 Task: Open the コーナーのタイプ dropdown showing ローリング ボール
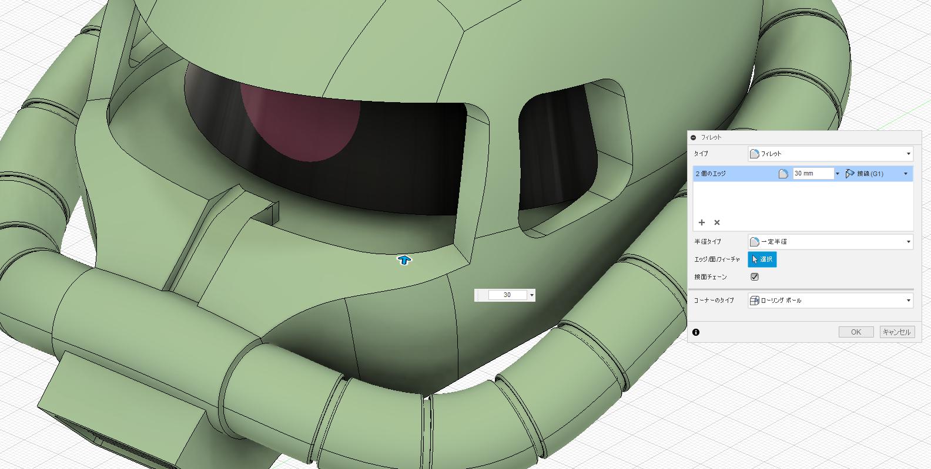pos(830,301)
